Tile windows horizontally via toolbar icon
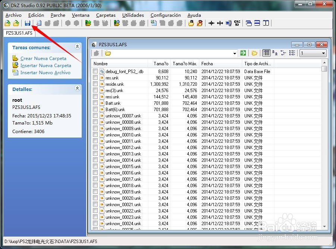 point(257,23)
